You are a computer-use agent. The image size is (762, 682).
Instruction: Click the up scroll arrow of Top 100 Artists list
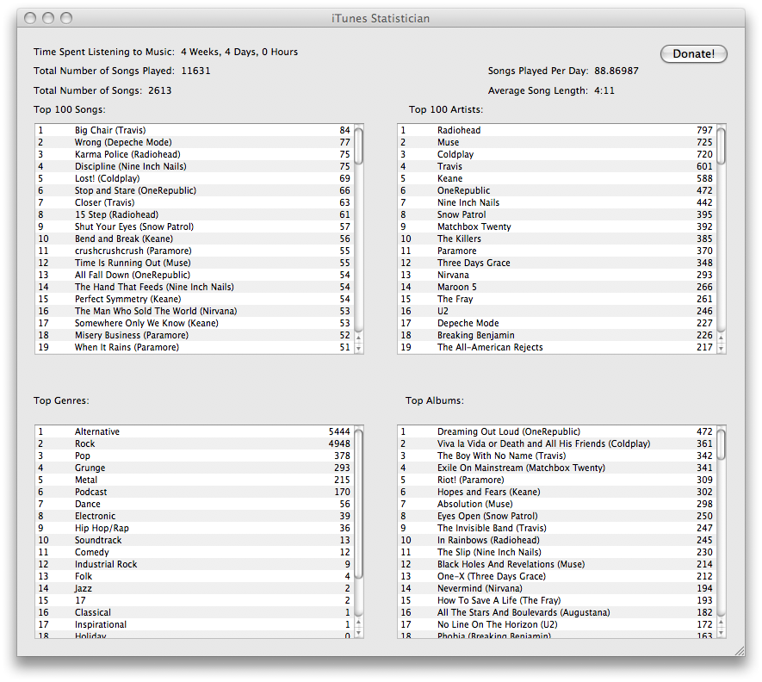[x=722, y=338]
